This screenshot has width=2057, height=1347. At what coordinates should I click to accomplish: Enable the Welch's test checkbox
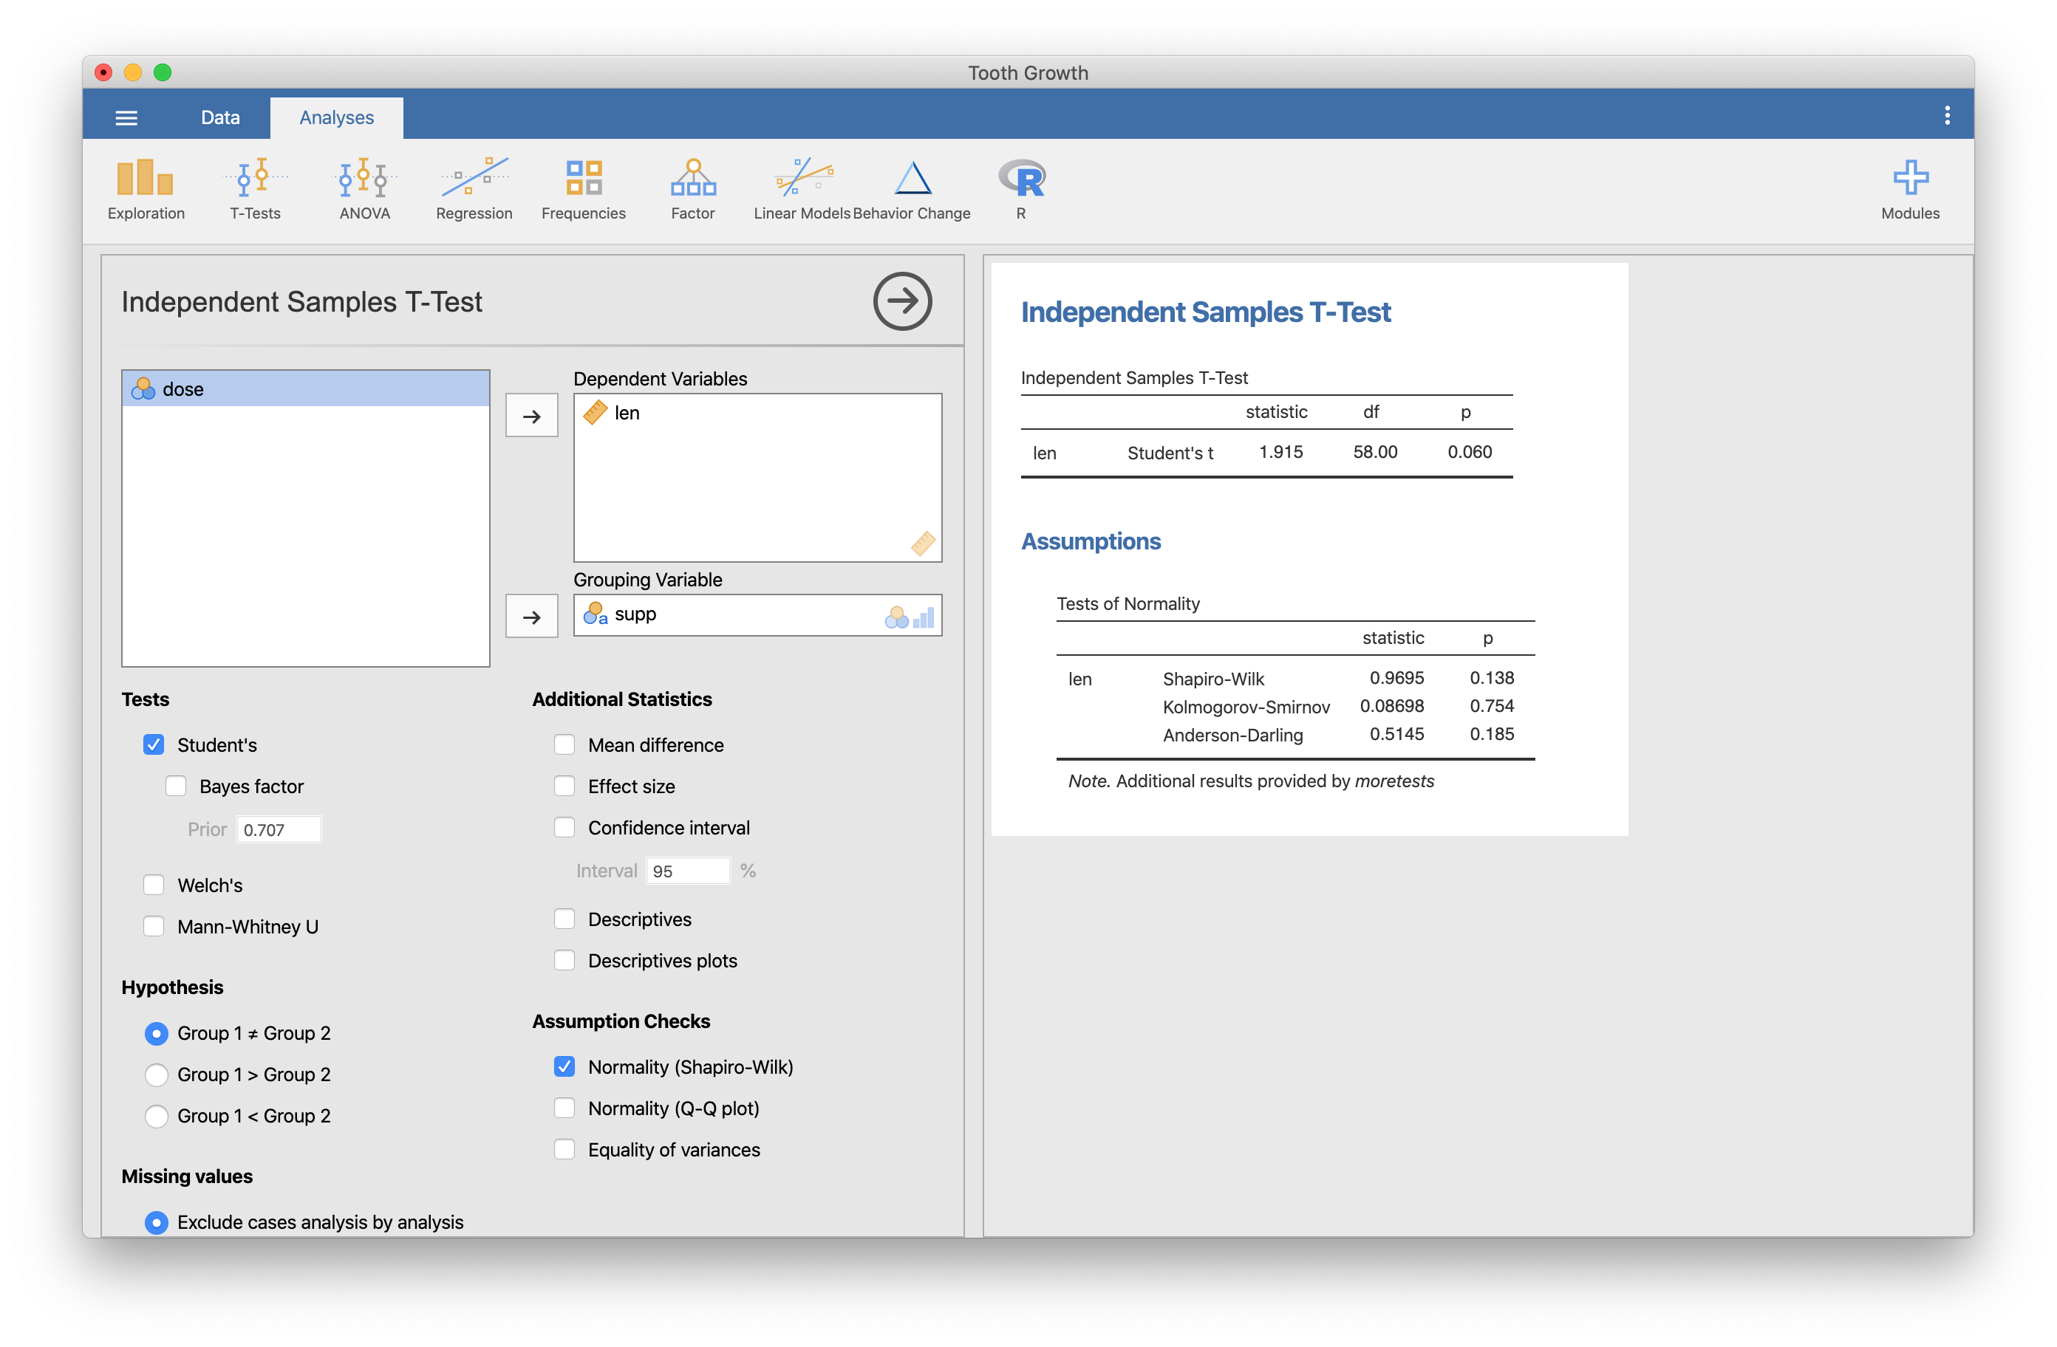[154, 885]
